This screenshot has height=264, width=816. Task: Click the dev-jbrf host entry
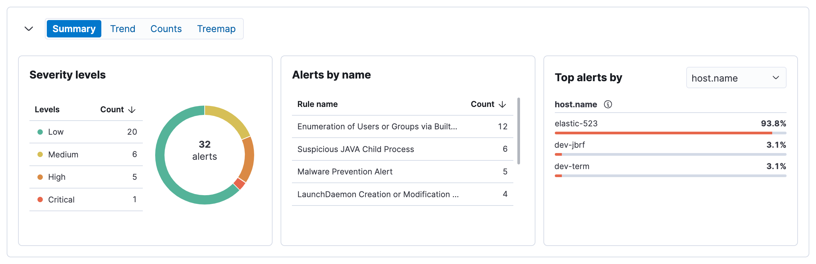570,145
